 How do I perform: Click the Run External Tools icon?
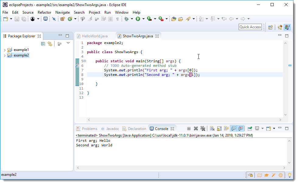161,19
